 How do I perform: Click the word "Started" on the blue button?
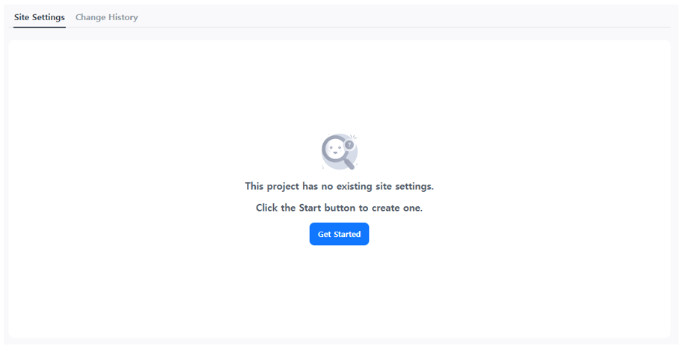pos(347,234)
